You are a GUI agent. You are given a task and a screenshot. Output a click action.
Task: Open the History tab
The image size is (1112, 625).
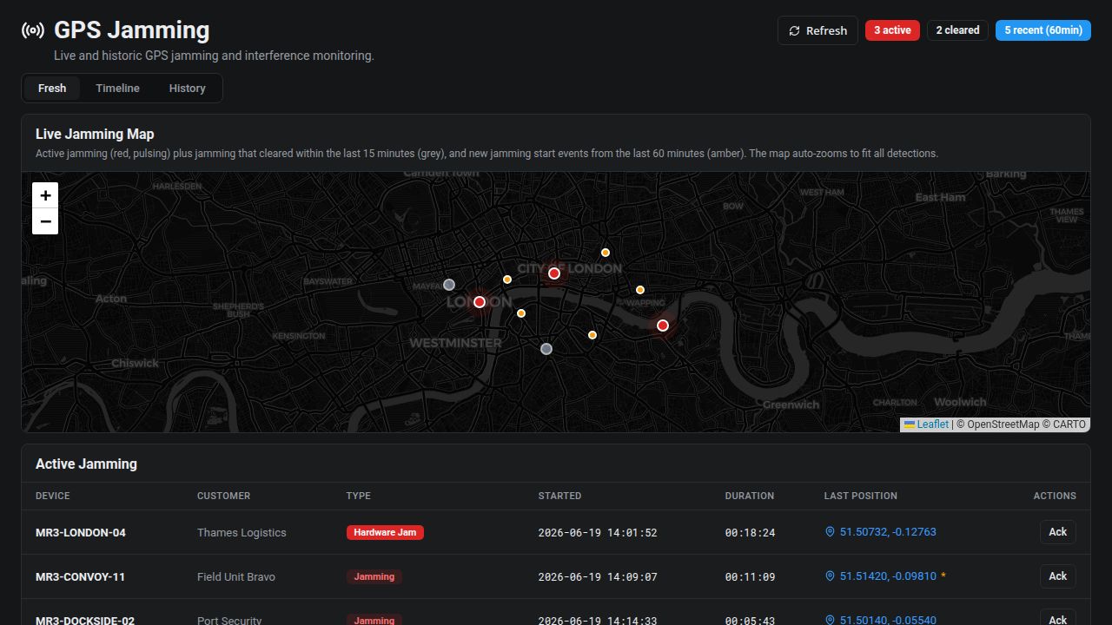(x=187, y=88)
